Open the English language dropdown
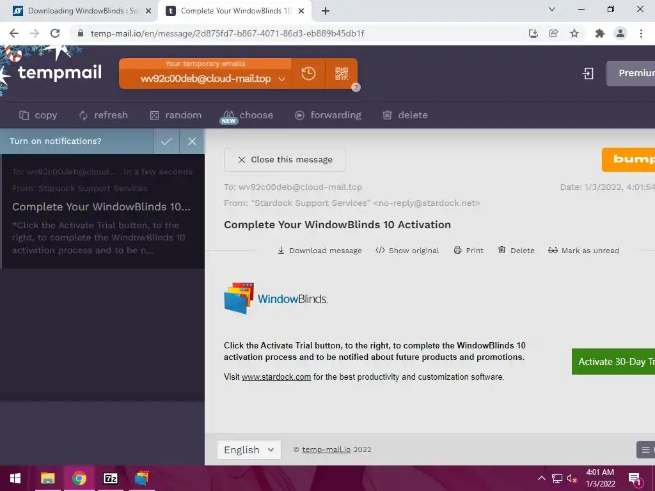Viewport: 655px width, 491px height. [249, 449]
